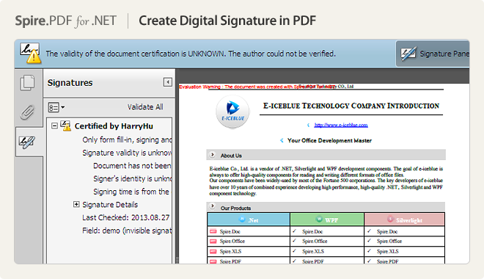
Task: Click the Silverlight column header
Action: click(x=404, y=220)
